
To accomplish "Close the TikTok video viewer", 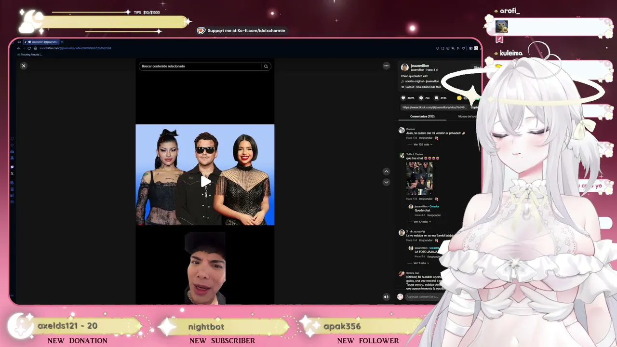I will pyautogui.click(x=24, y=66).
